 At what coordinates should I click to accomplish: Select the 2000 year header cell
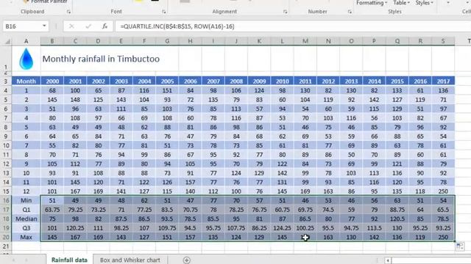52,81
